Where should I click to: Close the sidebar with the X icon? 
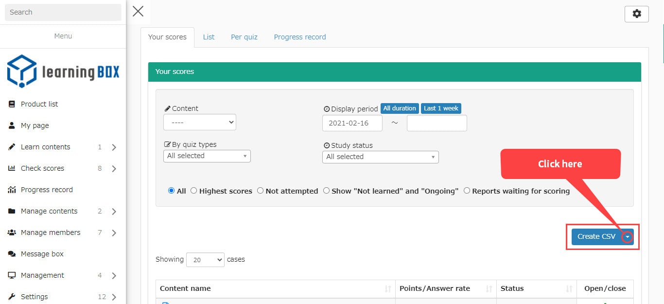(x=138, y=12)
